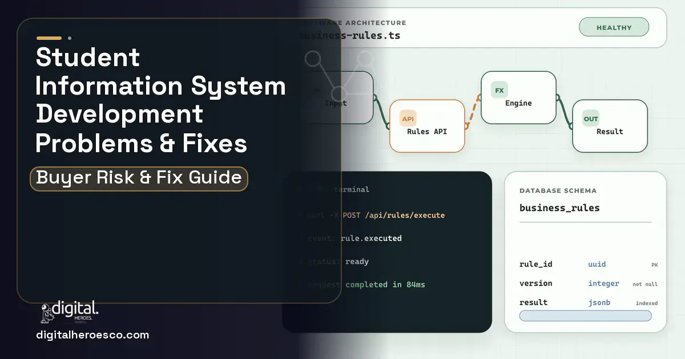Click the completed in 84ms line

click(363, 284)
